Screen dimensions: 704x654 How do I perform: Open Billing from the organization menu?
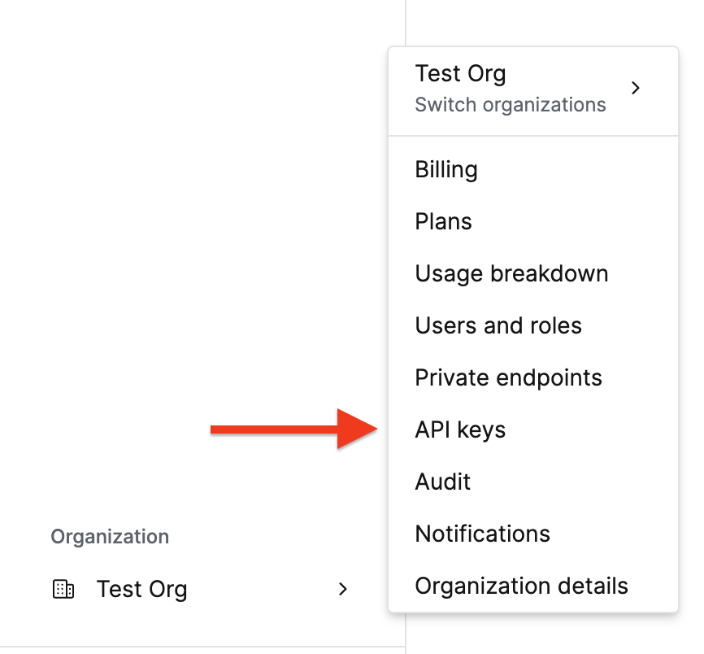tap(446, 170)
